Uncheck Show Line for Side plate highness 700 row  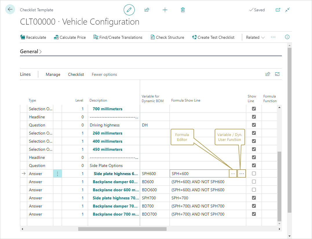point(254,198)
